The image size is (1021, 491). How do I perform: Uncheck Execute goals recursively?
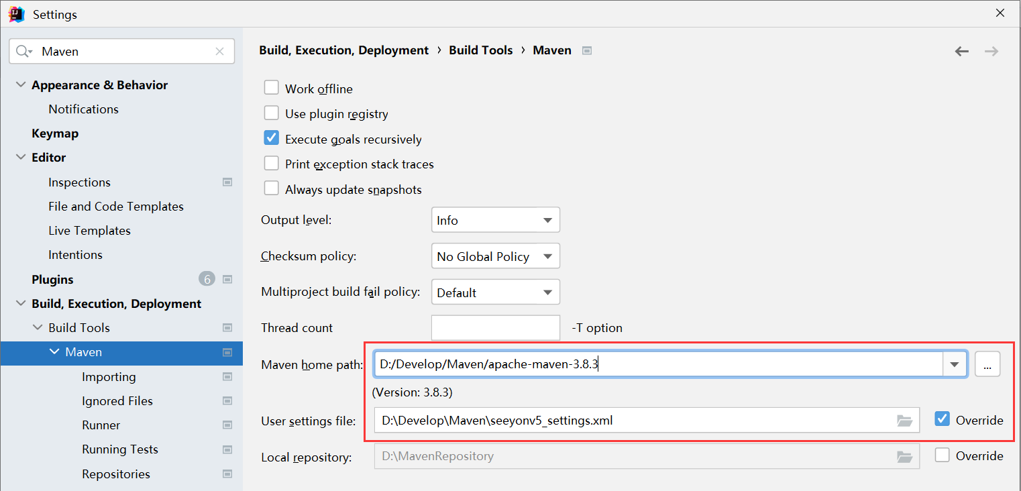[272, 138]
